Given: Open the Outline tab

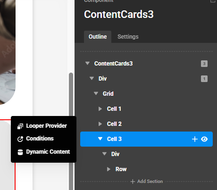Looking at the screenshot, I should pos(98,37).
